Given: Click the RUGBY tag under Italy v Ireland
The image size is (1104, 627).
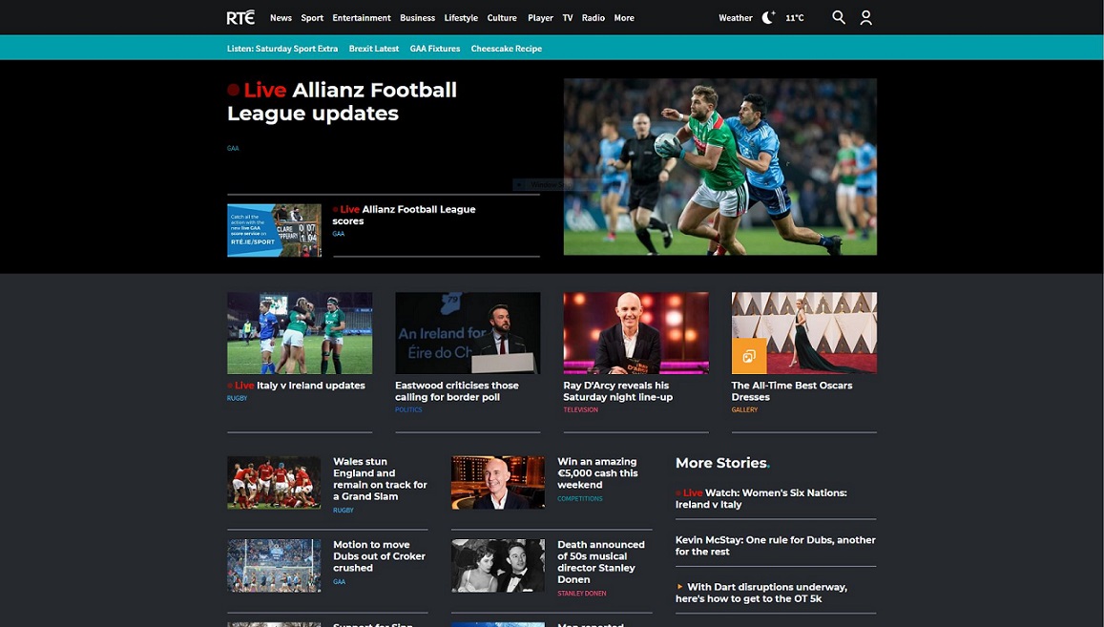Looking at the screenshot, I should point(238,399).
